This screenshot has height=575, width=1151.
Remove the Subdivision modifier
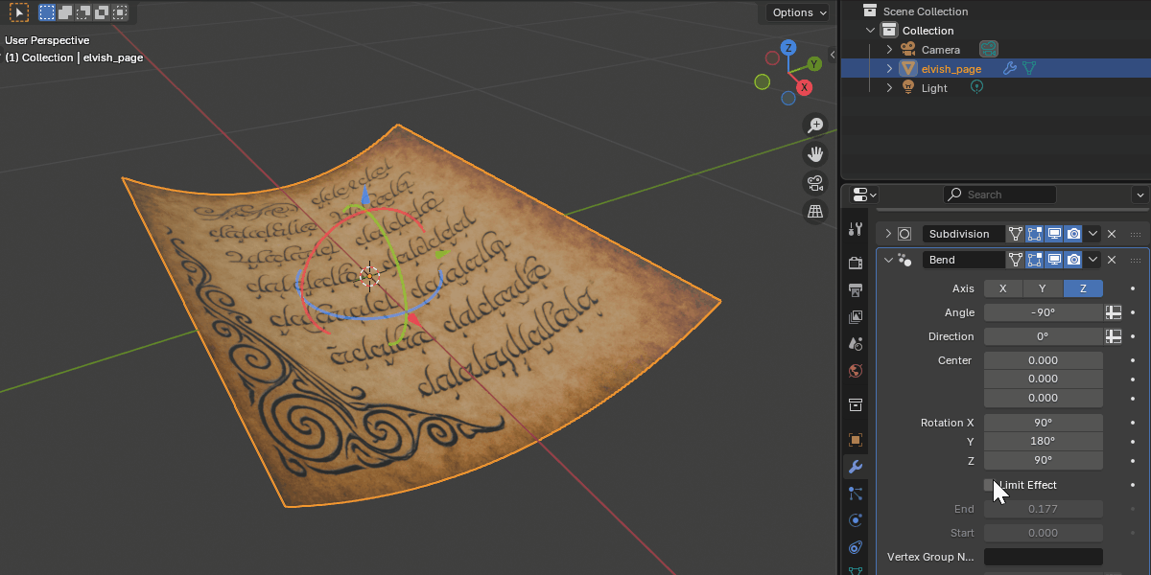coord(1112,234)
